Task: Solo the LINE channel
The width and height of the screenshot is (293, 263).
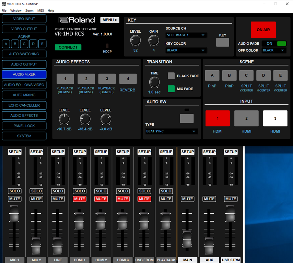Action: click(58, 191)
